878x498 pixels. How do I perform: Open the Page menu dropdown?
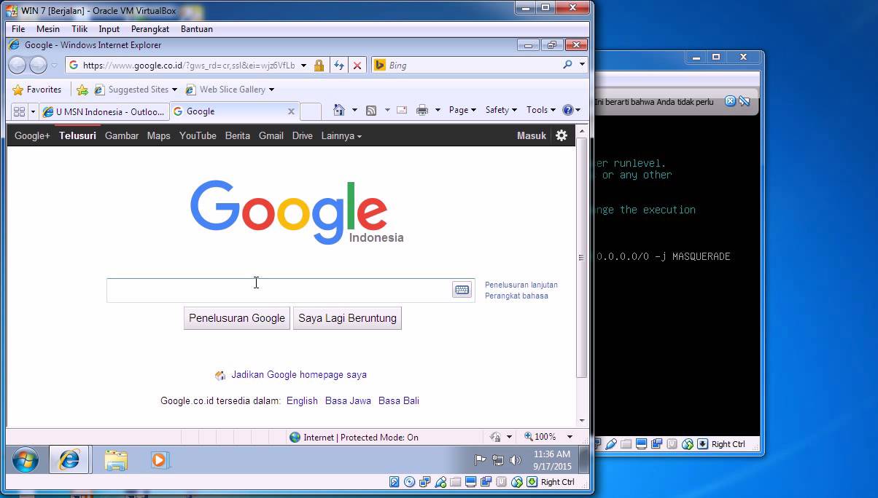[462, 110]
